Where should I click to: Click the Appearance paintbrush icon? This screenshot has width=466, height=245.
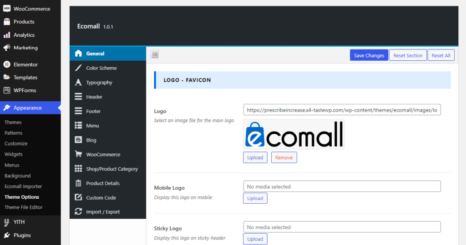[7, 108]
